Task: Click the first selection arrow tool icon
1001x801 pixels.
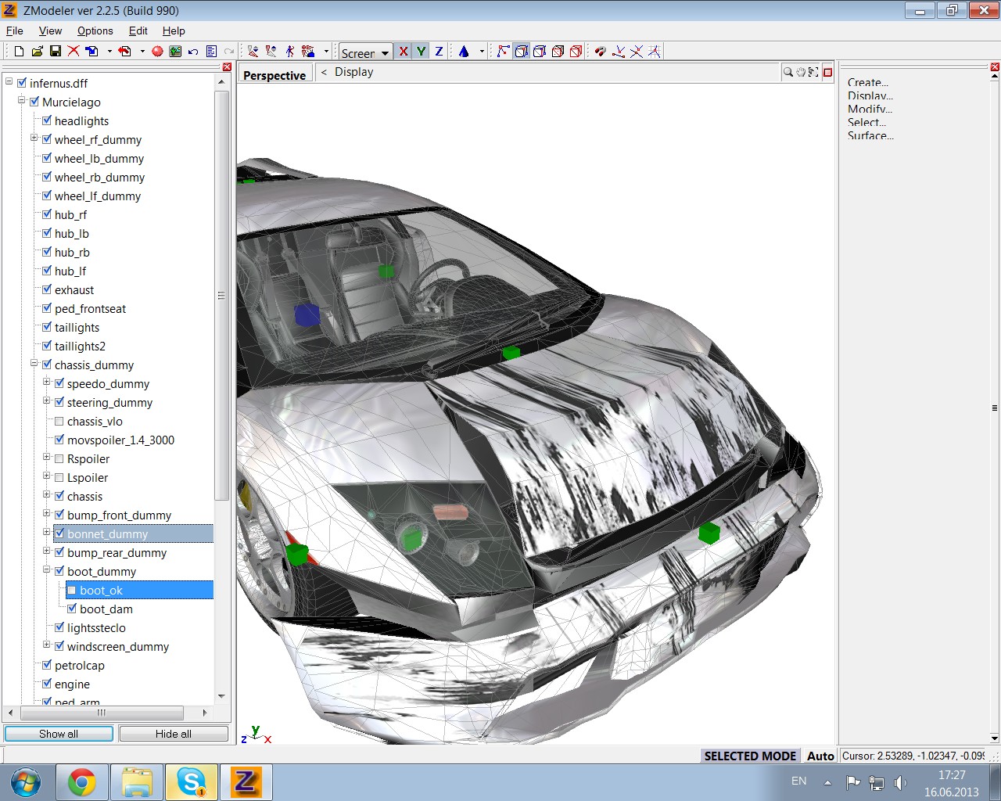Action: 253,52
